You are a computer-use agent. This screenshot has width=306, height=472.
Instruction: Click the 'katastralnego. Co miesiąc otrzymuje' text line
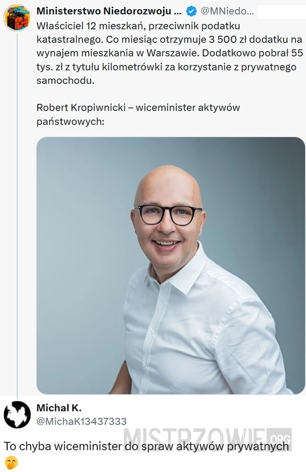coord(169,40)
